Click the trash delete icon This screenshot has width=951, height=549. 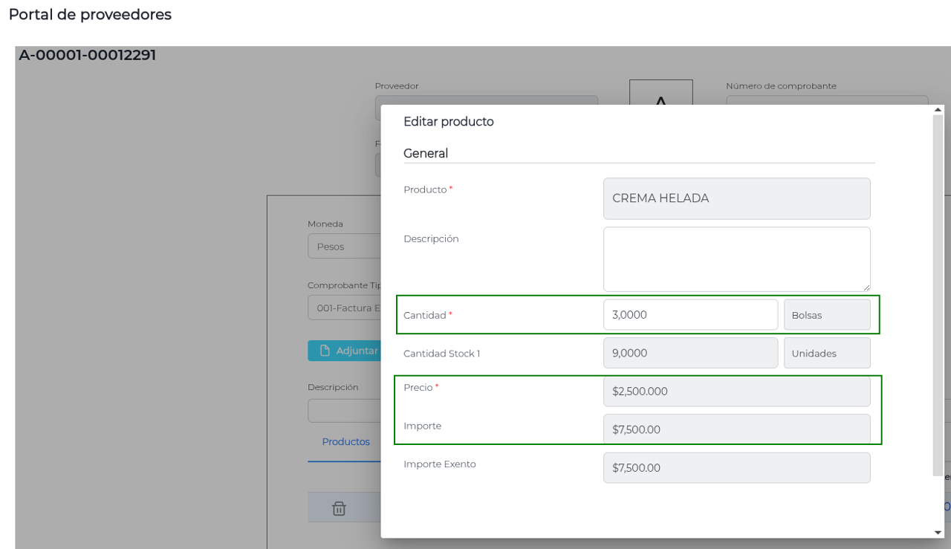[x=339, y=509]
